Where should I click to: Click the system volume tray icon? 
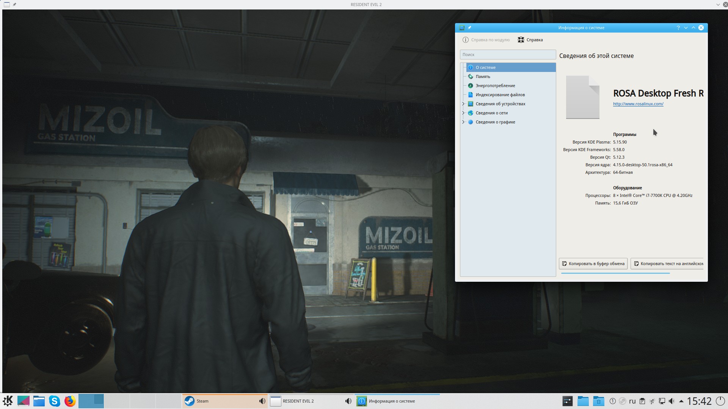[x=672, y=401]
